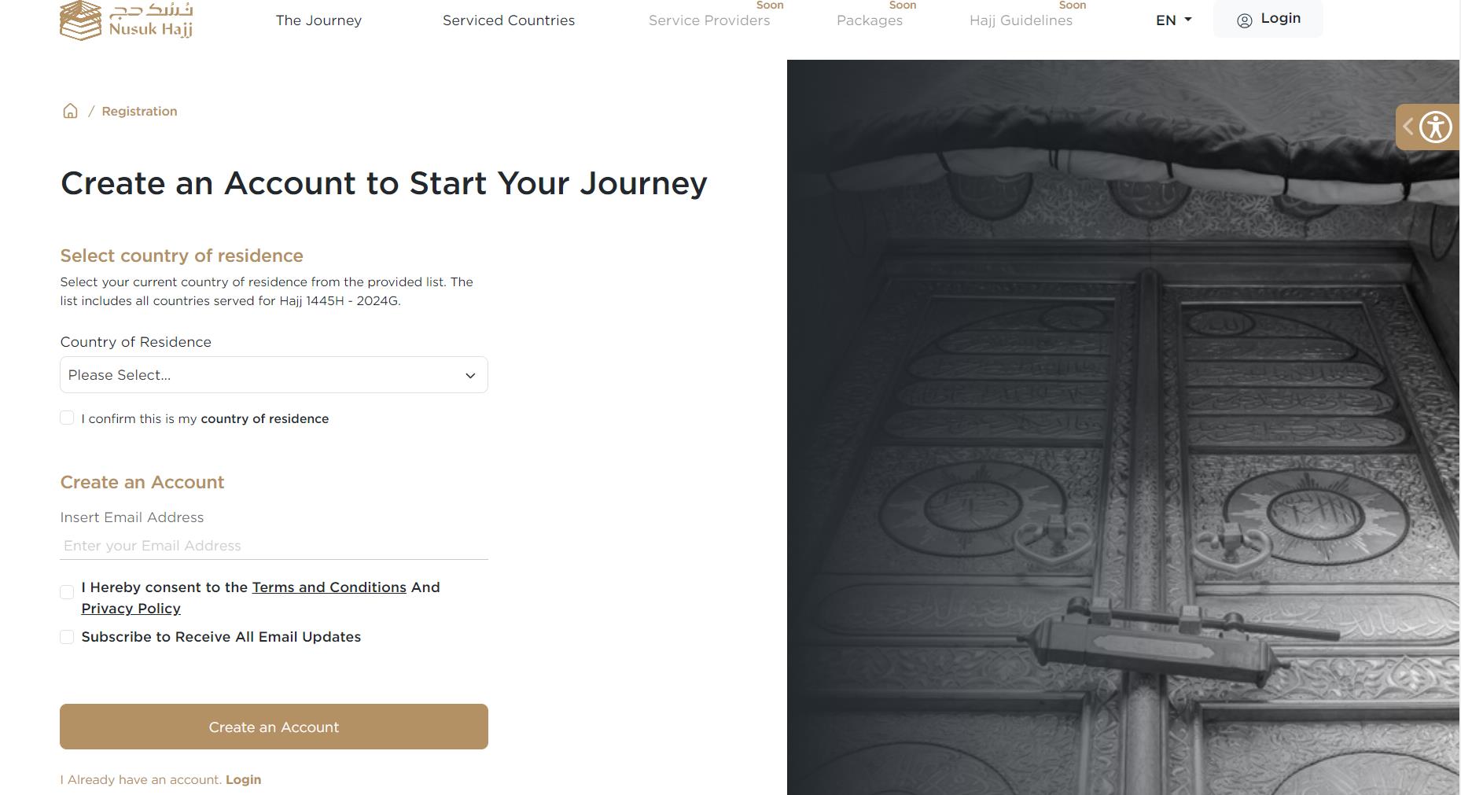The width and height of the screenshot is (1461, 795).
Task: Check I confirm country of residence
Action: pyautogui.click(x=67, y=418)
